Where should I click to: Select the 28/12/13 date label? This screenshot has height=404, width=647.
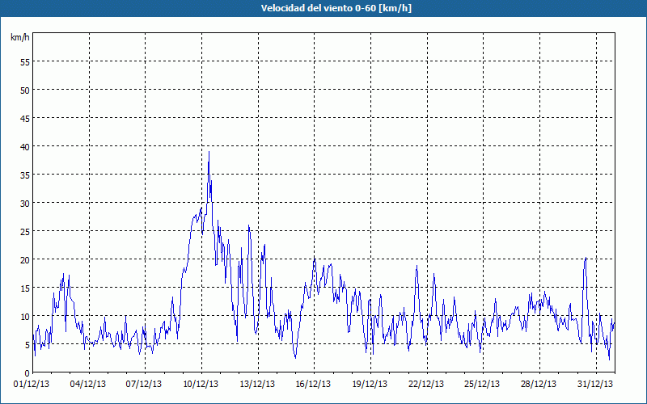point(539,385)
